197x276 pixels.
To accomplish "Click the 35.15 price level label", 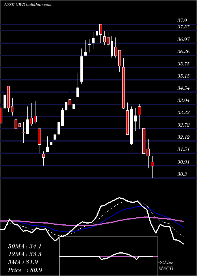I will click(x=184, y=76).
